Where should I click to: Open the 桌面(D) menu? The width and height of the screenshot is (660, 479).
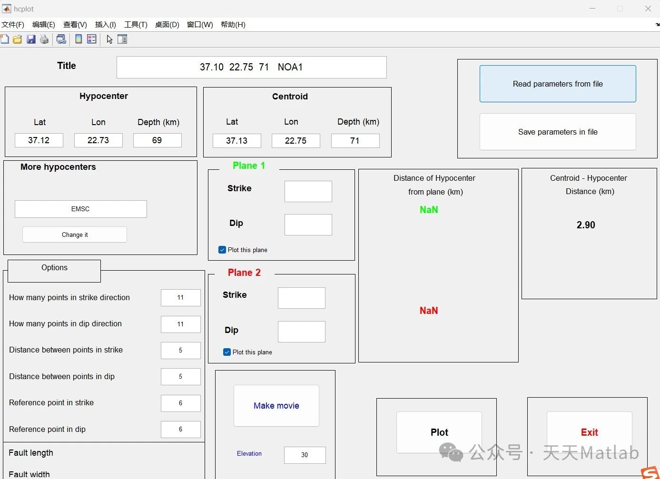[x=167, y=25]
